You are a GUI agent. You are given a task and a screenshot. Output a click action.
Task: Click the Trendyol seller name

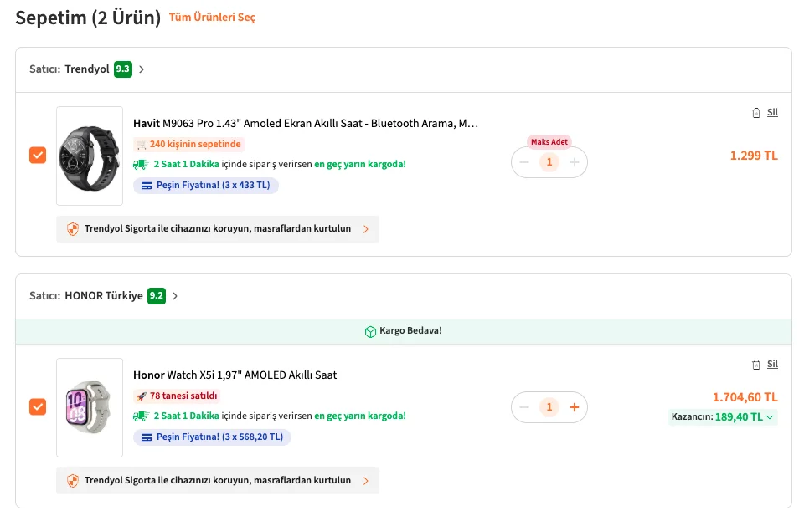(x=87, y=69)
